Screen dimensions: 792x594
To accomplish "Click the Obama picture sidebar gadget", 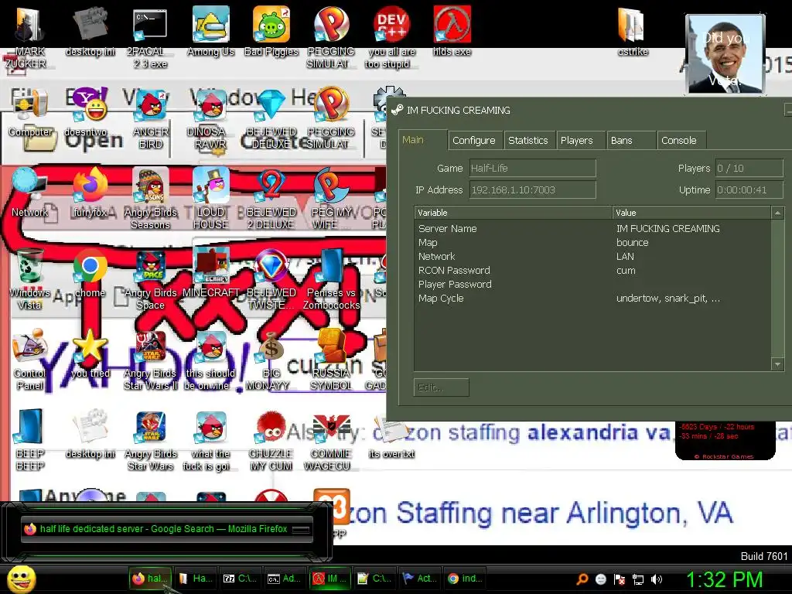I will click(x=725, y=54).
